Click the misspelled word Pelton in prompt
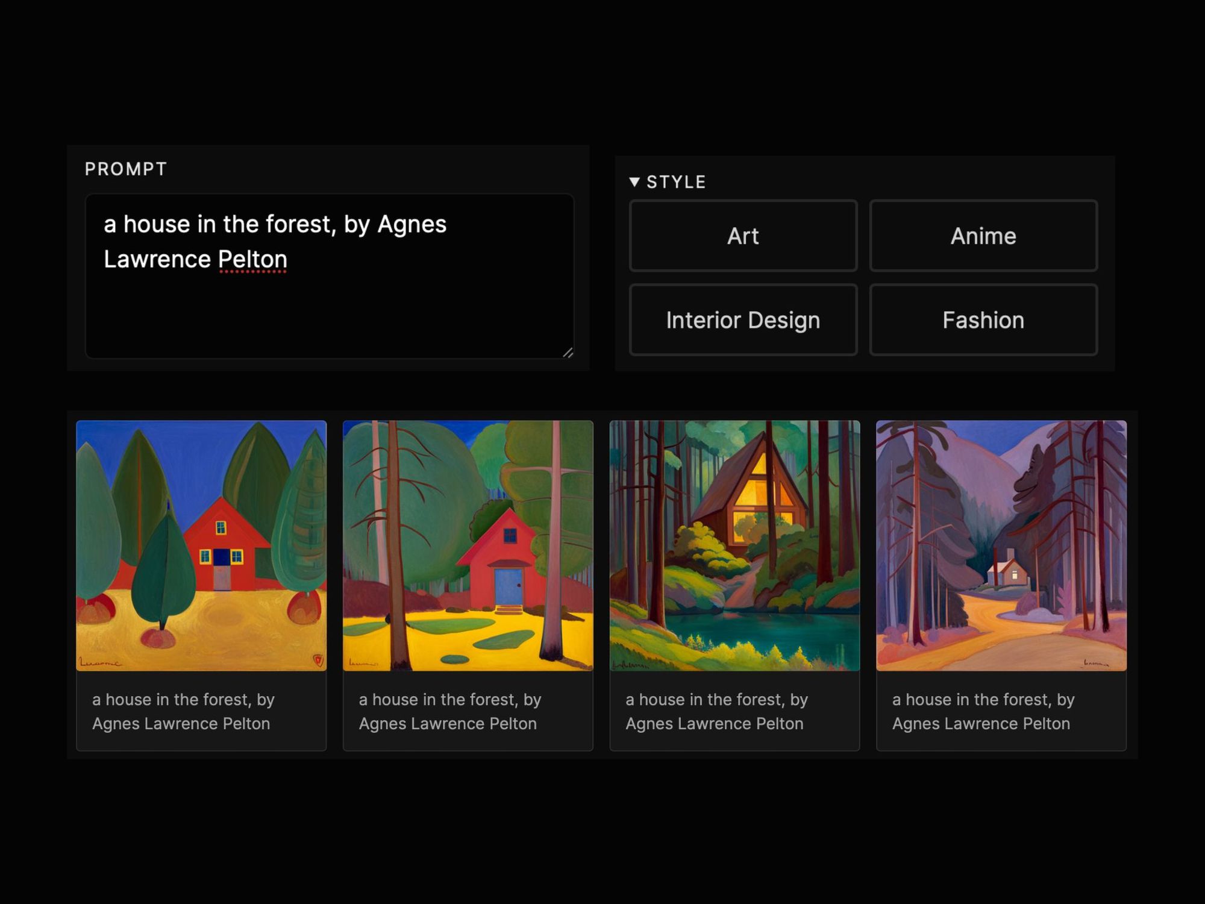Viewport: 1205px width, 904px height. pos(252,259)
